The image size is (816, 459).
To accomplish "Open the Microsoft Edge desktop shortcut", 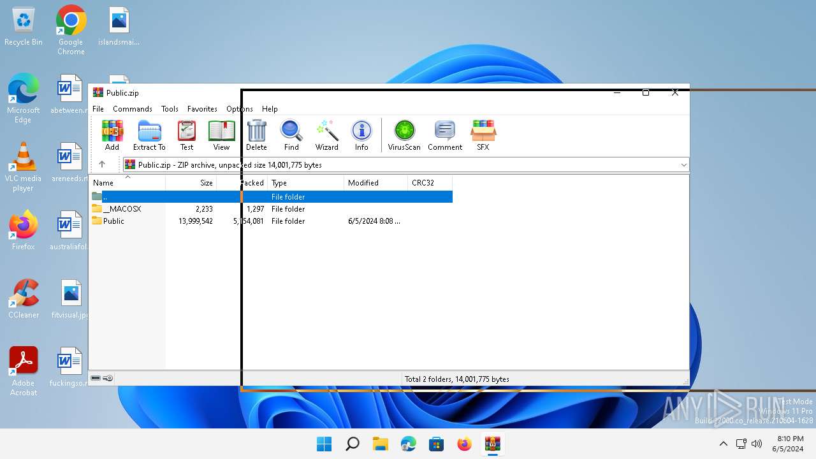I will [x=24, y=98].
